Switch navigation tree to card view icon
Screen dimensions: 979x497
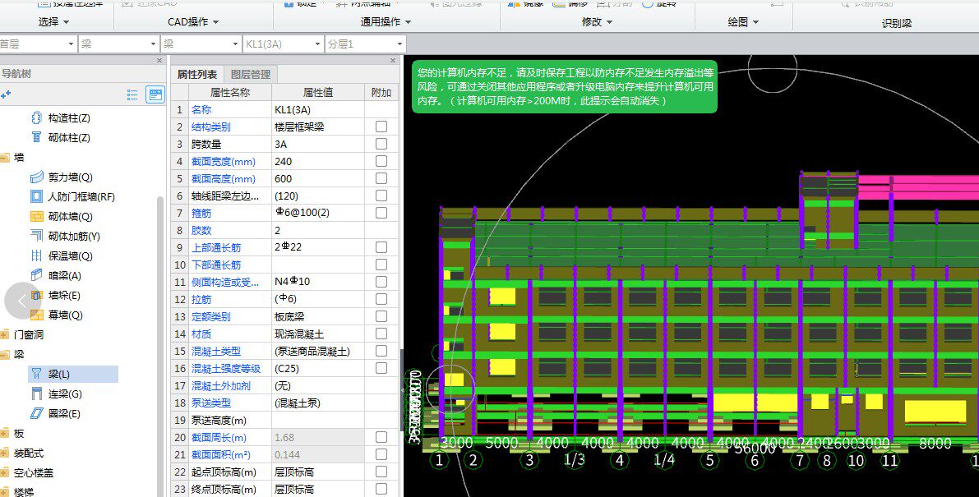point(155,94)
